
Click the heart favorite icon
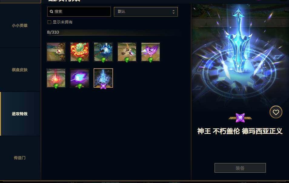click(x=276, y=112)
